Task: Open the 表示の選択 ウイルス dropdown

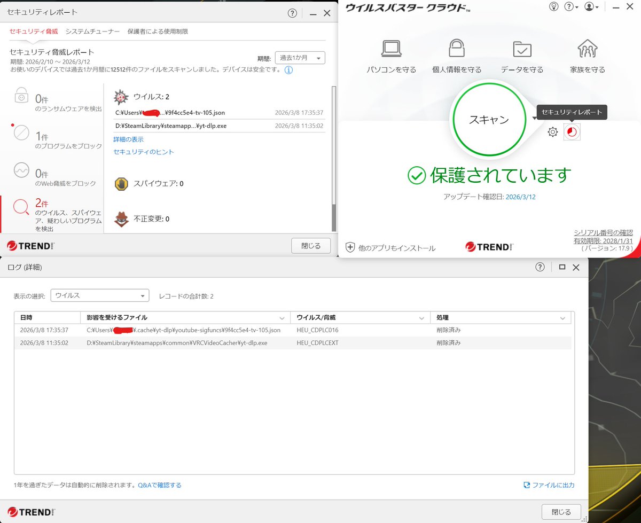Action: pyautogui.click(x=100, y=295)
